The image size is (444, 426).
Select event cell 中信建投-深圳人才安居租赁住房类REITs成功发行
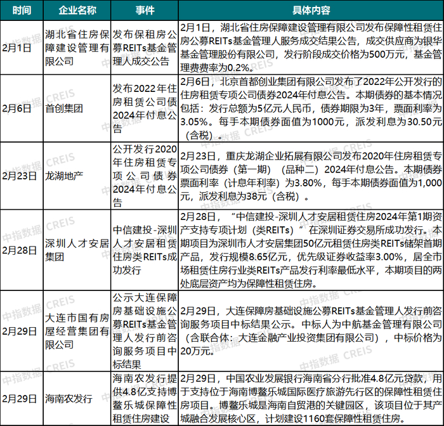coord(145,250)
